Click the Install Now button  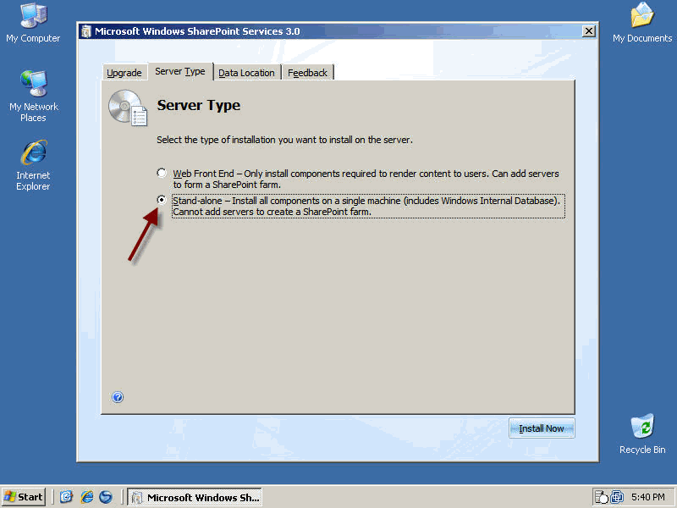(x=542, y=428)
